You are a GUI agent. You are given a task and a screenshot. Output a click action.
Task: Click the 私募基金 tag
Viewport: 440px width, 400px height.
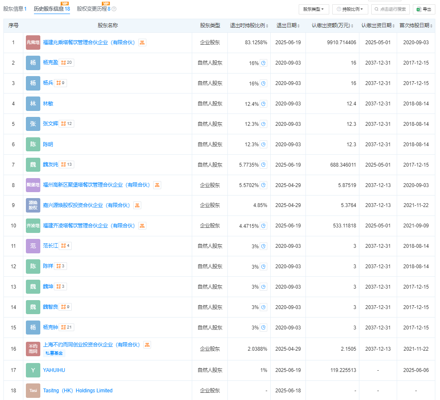(x=54, y=353)
